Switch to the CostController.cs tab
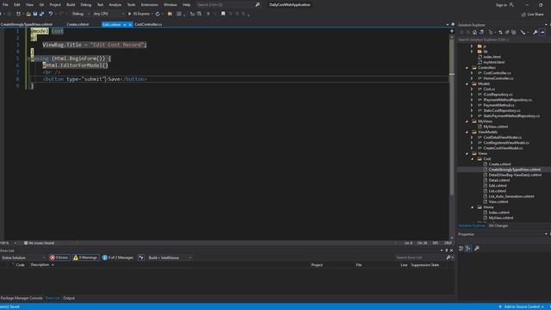 148,25
